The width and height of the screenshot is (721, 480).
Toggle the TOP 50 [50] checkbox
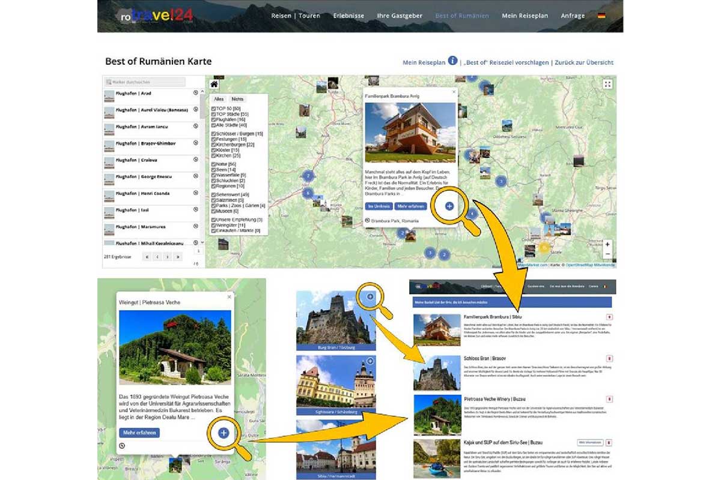214,109
